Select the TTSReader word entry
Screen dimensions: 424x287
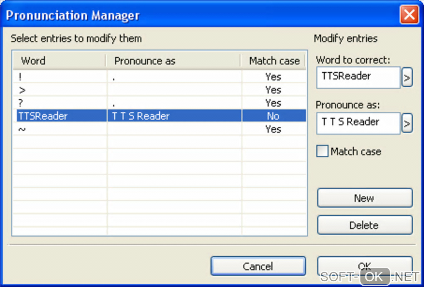click(x=43, y=116)
